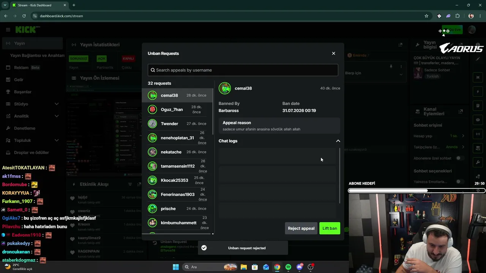Click the lightning bolt icon in right rail
The image size is (486, 273).
coord(478,92)
